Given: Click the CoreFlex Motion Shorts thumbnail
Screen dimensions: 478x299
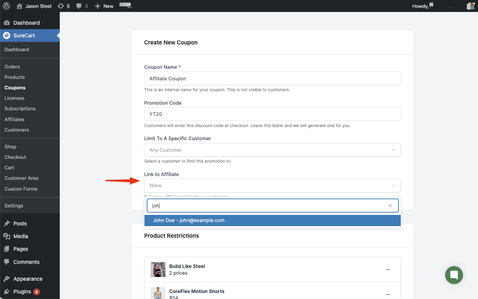Looking at the screenshot, I should tap(158, 293).
